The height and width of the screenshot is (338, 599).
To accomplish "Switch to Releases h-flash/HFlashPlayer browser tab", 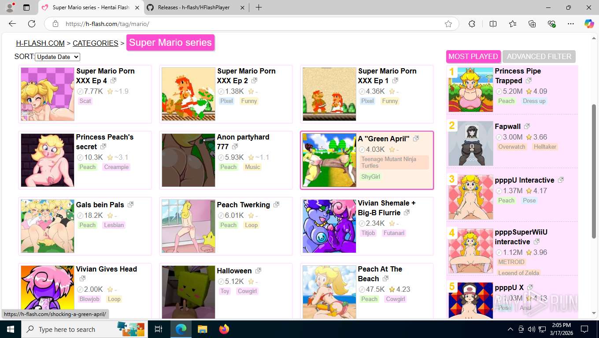I will click(x=196, y=7).
